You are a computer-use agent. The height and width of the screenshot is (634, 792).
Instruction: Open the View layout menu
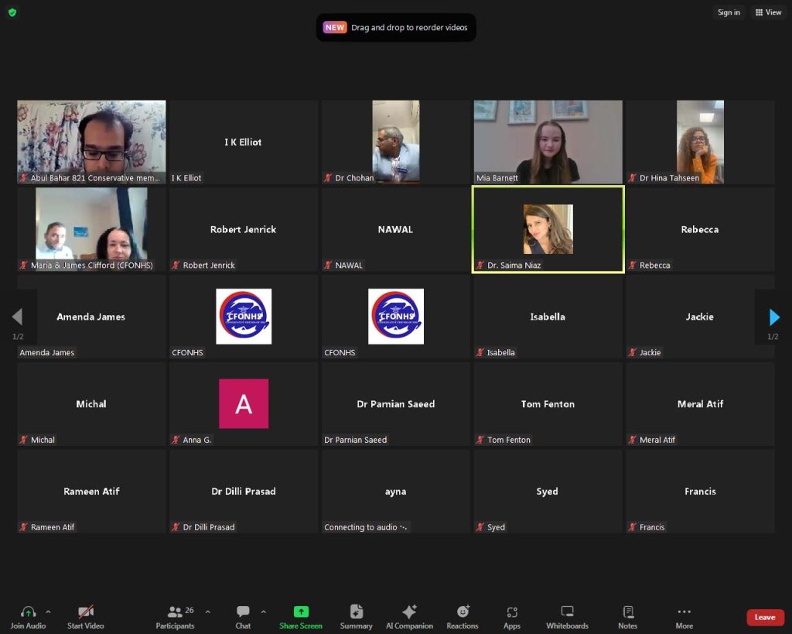tap(768, 12)
